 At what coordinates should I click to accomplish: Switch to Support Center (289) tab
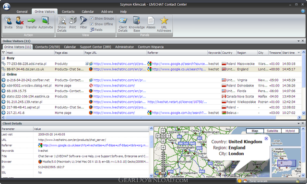tap(95, 47)
